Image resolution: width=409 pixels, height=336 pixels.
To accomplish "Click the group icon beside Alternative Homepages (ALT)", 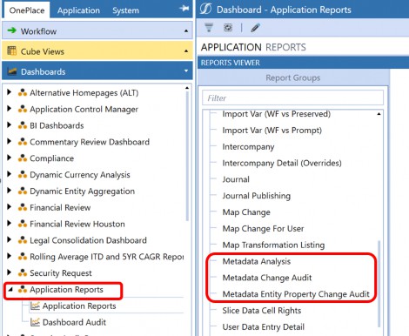I will click(23, 92).
